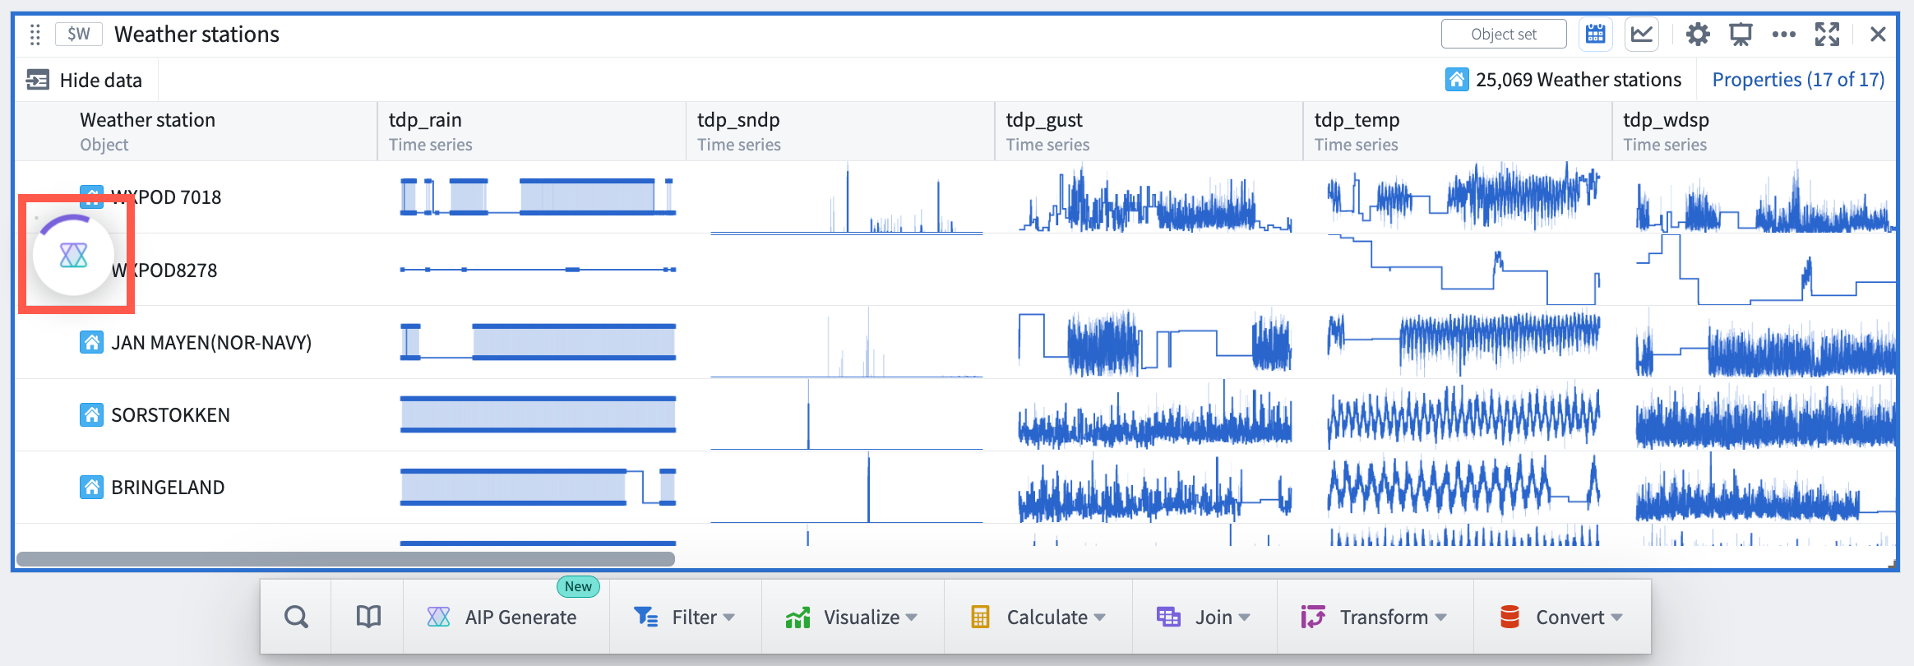Screen dimensions: 1914x666
Task: Click the AIP loading spinner icon
Action: (x=73, y=255)
